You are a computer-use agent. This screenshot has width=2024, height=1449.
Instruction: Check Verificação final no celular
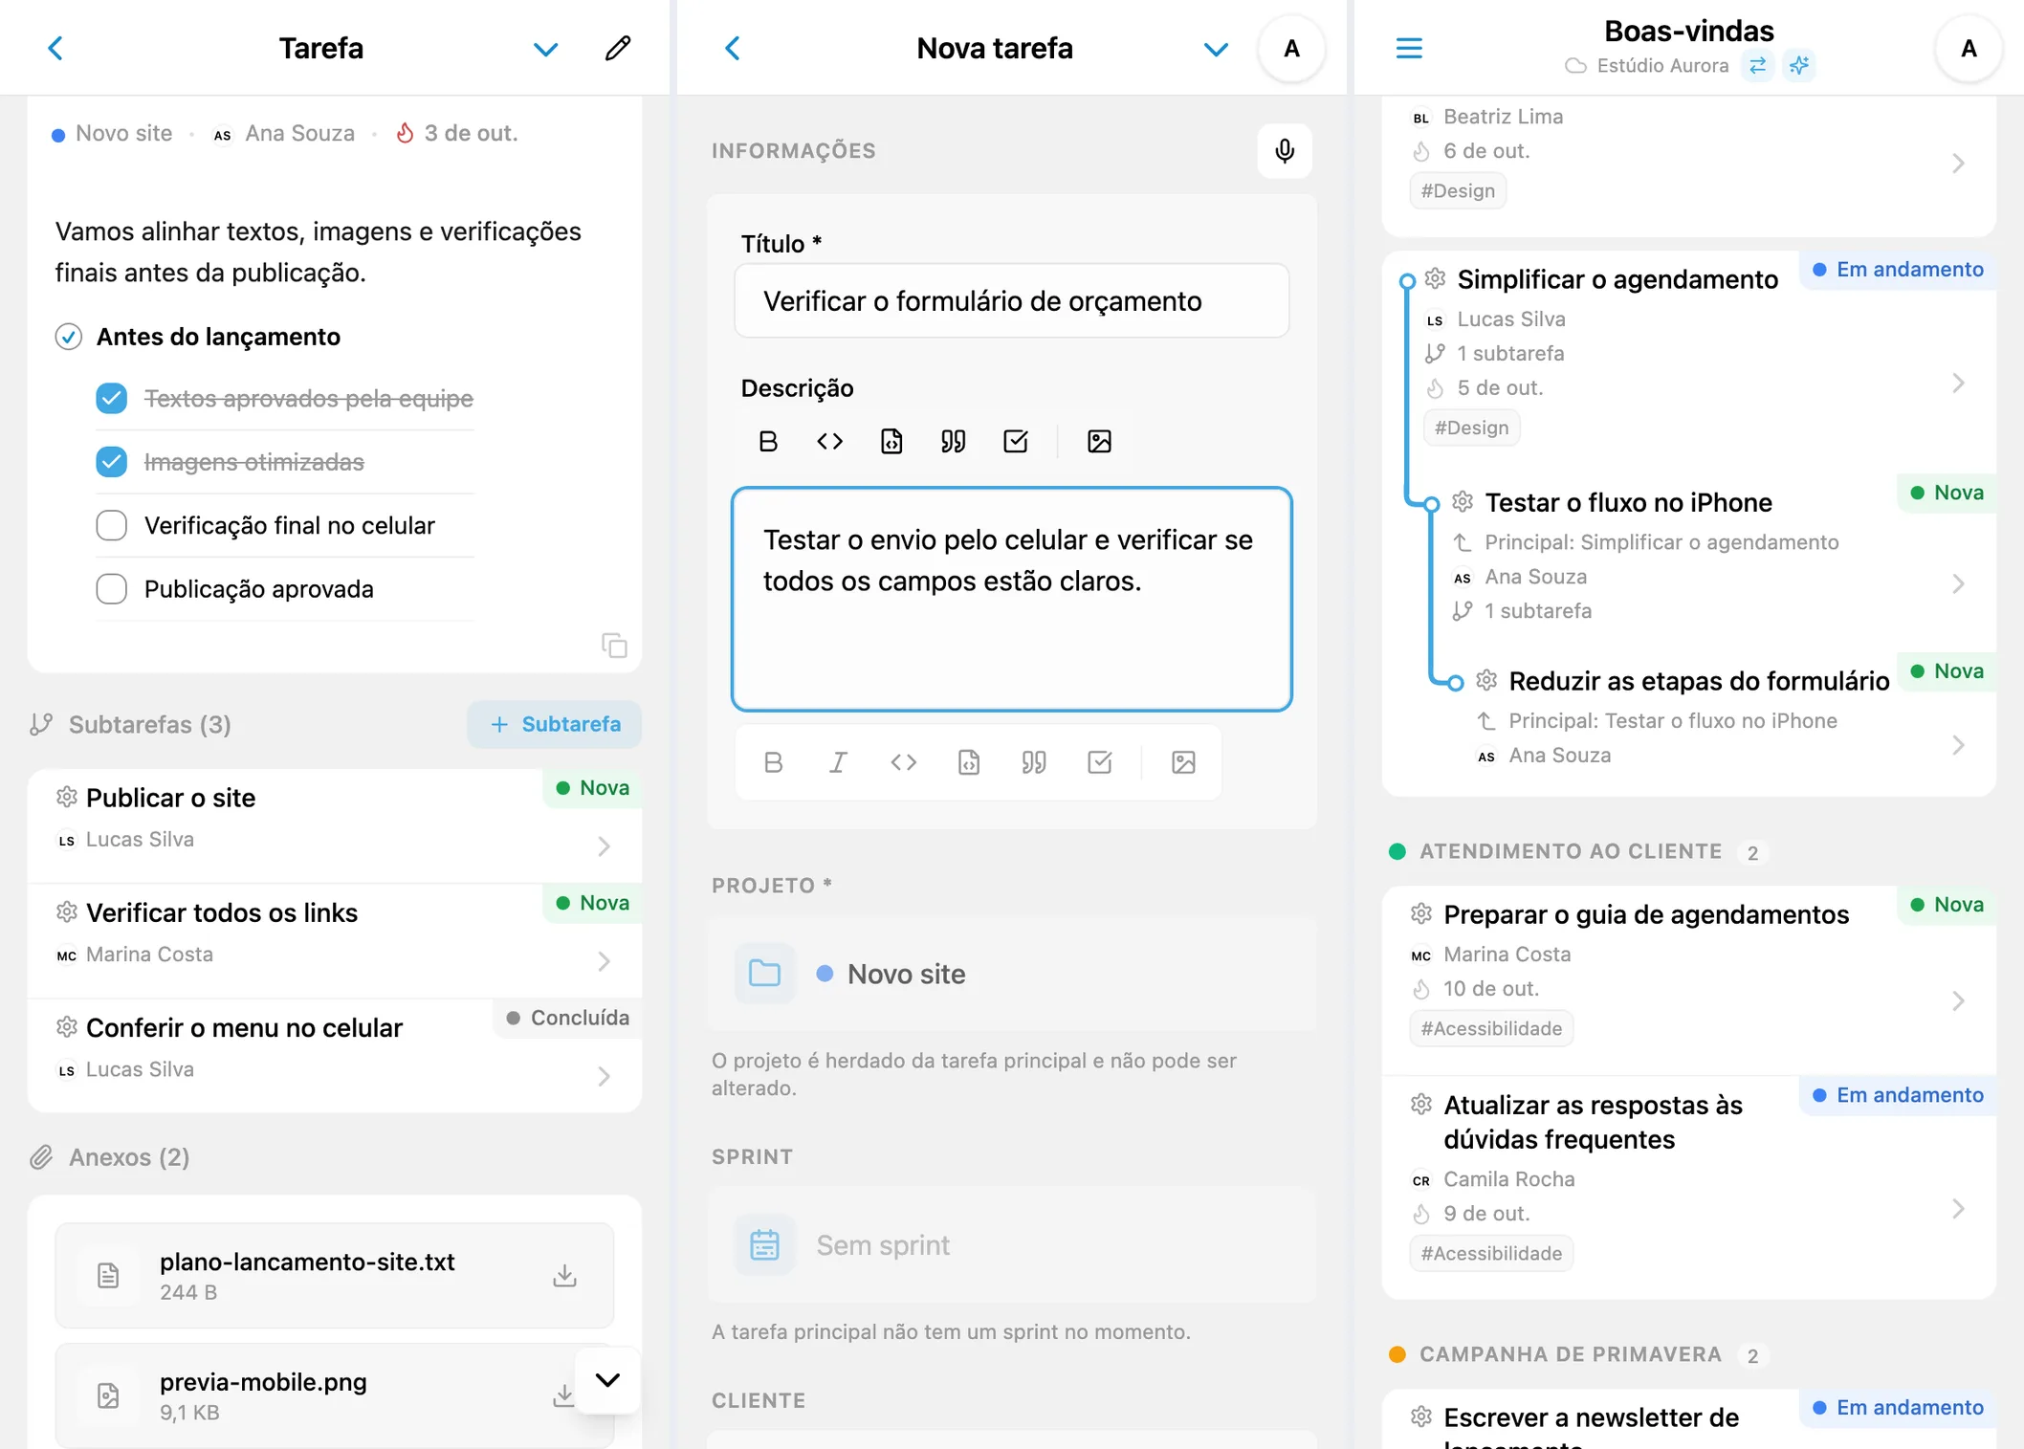tap(112, 525)
